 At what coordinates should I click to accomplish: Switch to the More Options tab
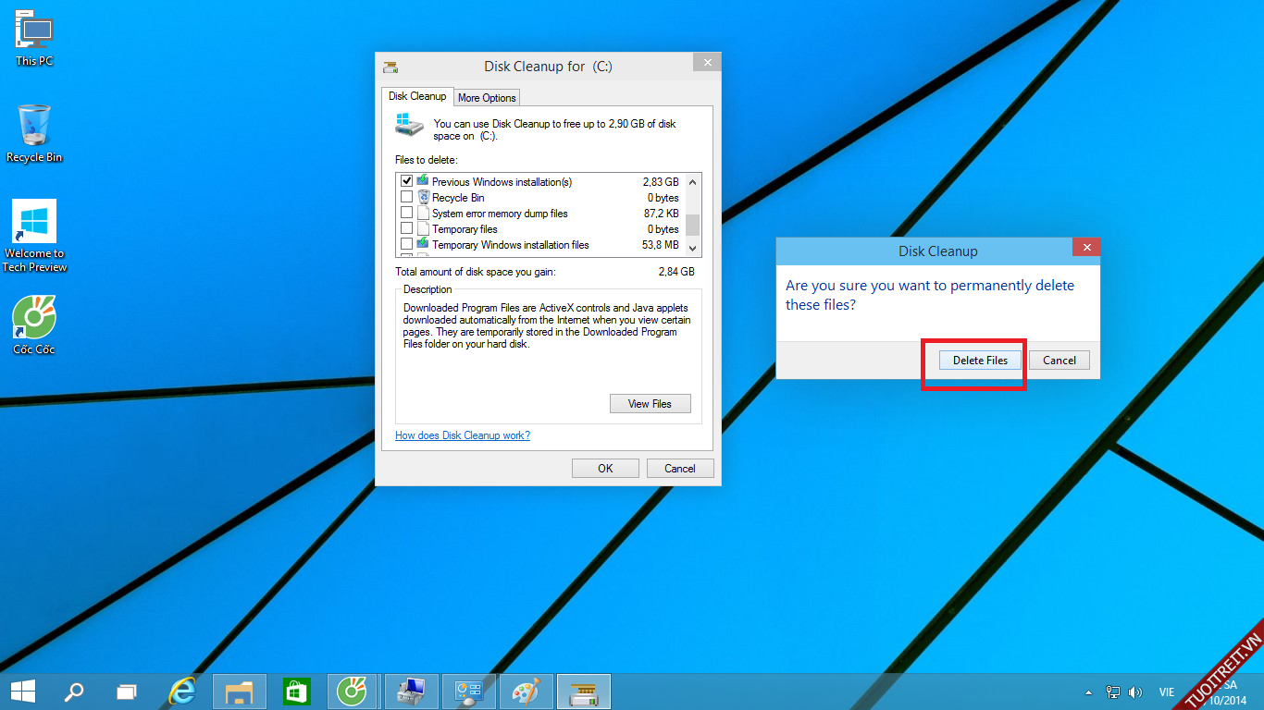click(487, 98)
